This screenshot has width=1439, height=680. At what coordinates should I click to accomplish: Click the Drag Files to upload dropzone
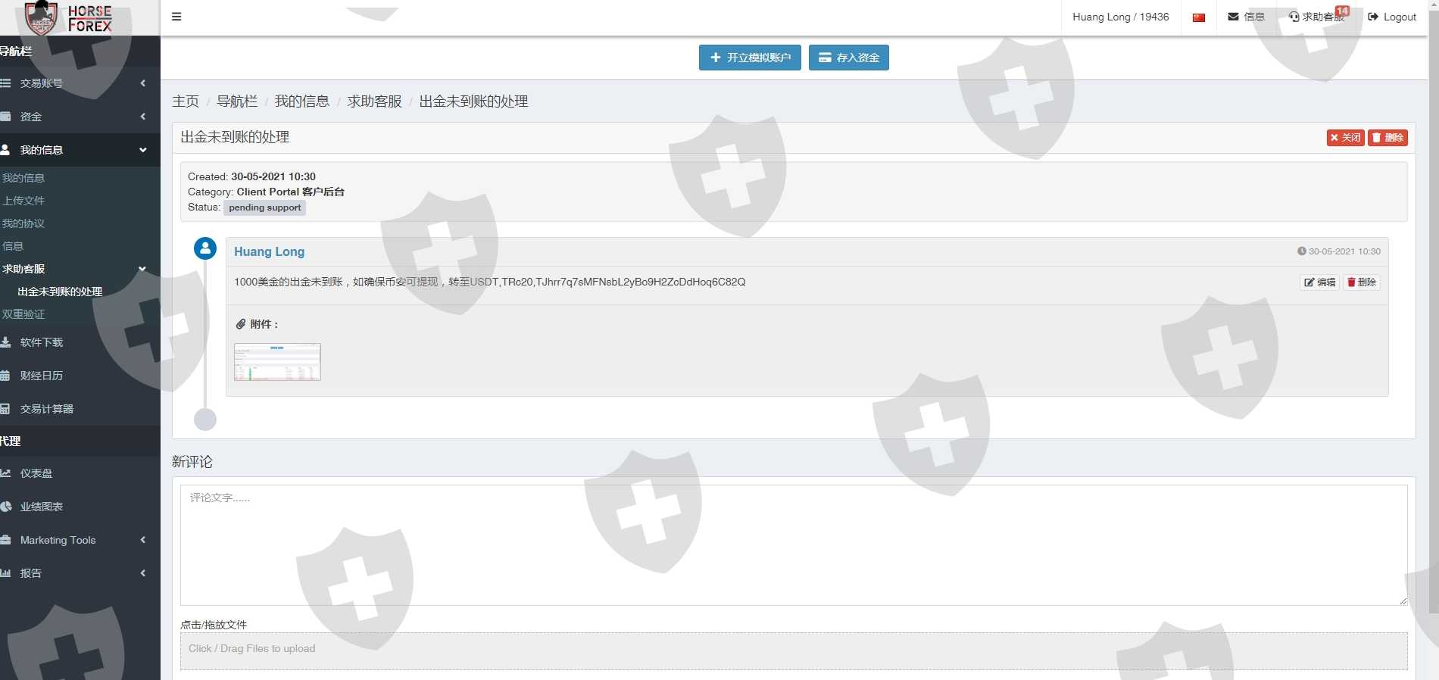(x=794, y=651)
